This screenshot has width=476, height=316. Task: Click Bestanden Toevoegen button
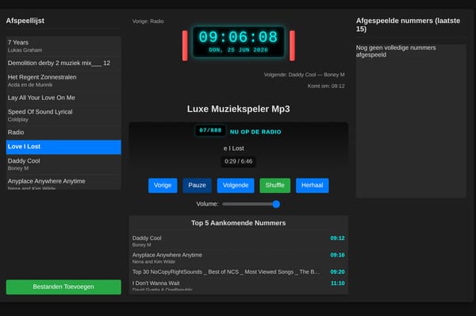click(x=63, y=287)
